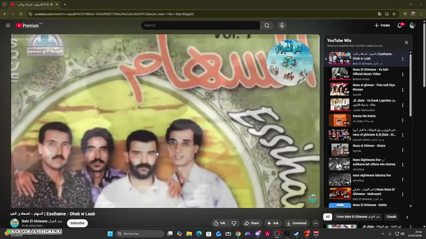Open options for Mekouani video
426x239 pixels.
point(402,194)
